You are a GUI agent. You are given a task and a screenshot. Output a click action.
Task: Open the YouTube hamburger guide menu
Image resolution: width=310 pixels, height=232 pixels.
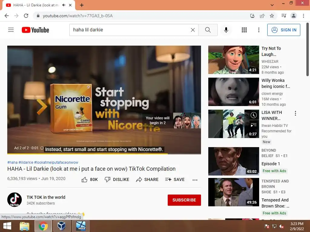click(x=11, y=30)
